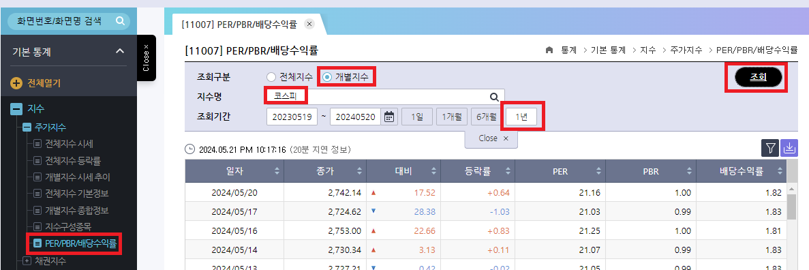Open 전체지수 시세 in the tree
809x270 pixels.
69,144
